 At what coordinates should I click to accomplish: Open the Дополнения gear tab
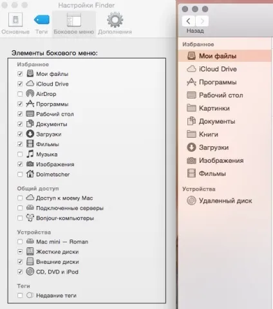(x=115, y=24)
